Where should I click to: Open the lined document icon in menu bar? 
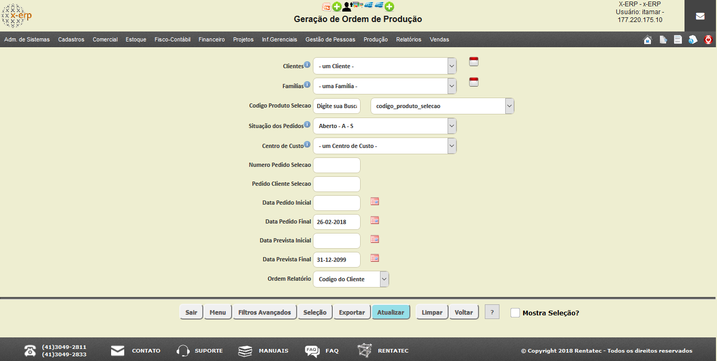point(678,39)
